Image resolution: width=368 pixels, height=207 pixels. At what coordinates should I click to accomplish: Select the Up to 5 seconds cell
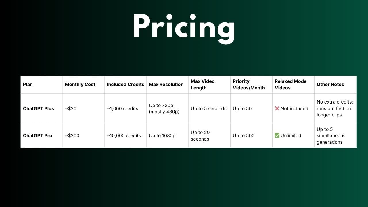pyautogui.click(x=209, y=108)
